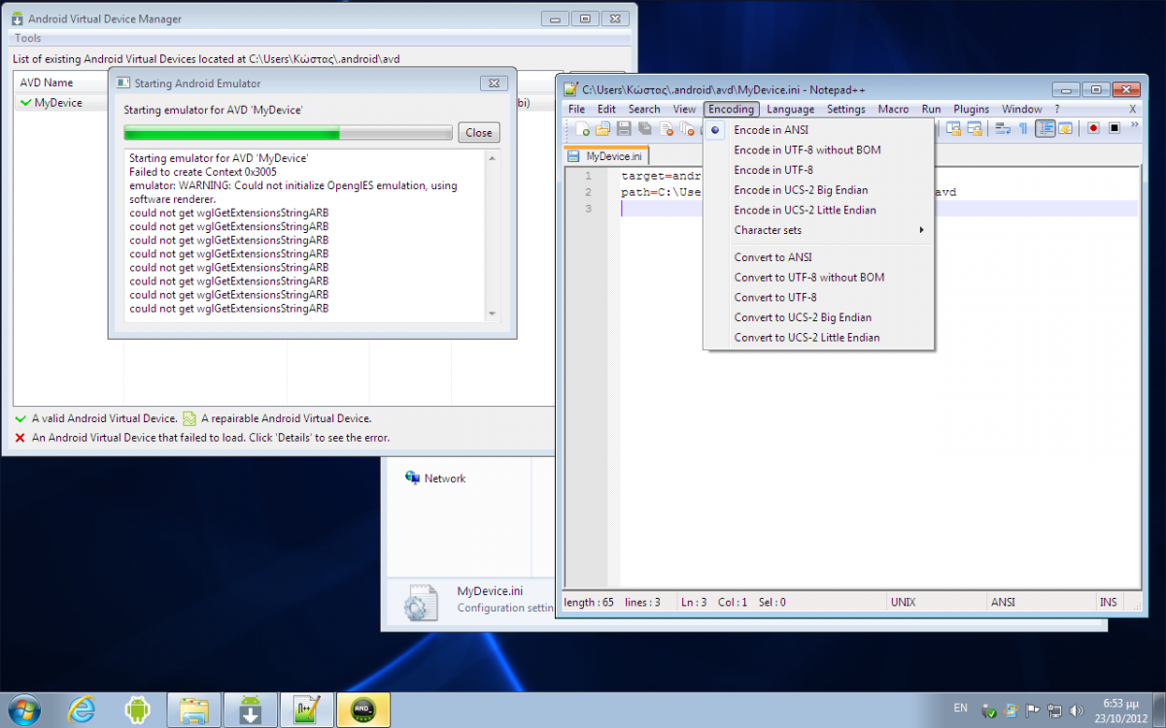Switch to the MyDevice.ini tab

[x=607, y=156]
